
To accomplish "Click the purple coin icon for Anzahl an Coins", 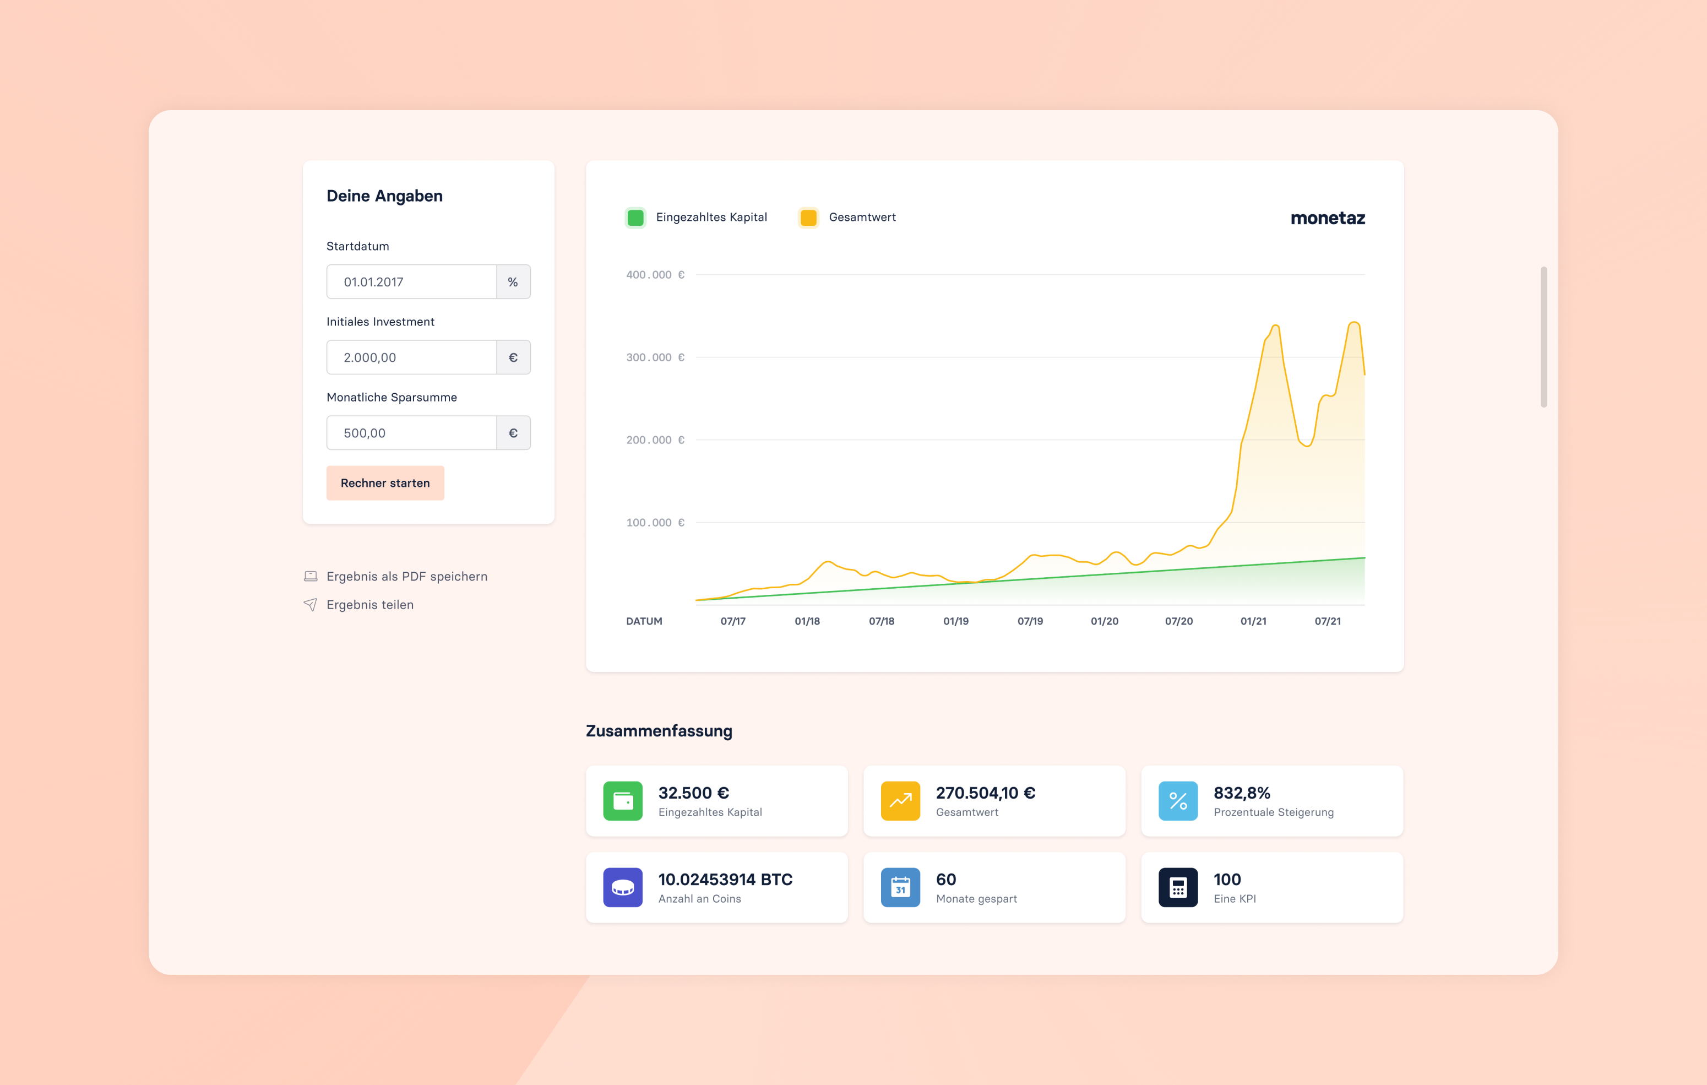I will 622,887.
